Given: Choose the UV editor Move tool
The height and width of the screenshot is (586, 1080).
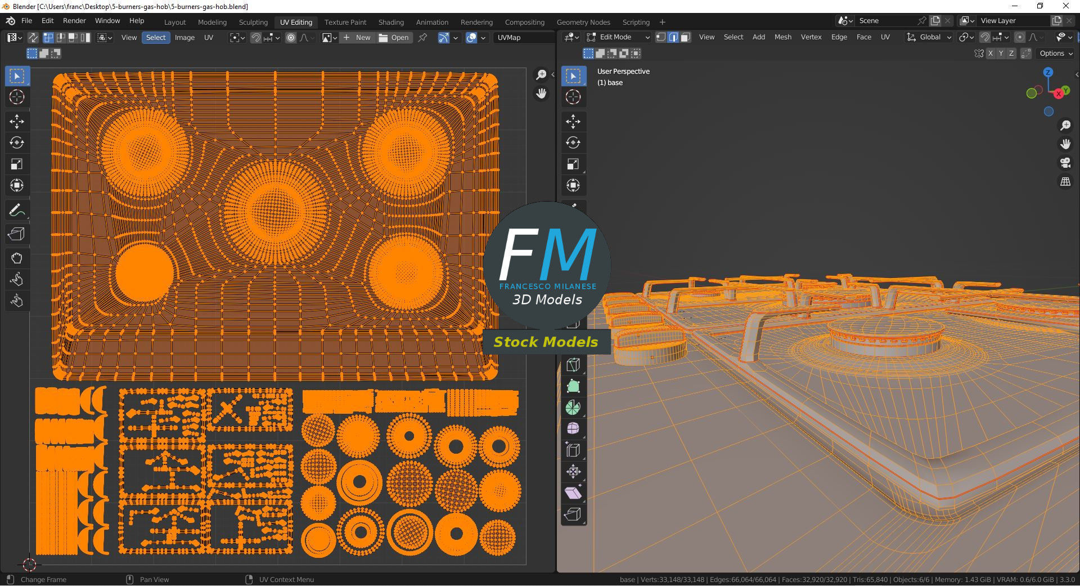Looking at the screenshot, I should coord(17,121).
